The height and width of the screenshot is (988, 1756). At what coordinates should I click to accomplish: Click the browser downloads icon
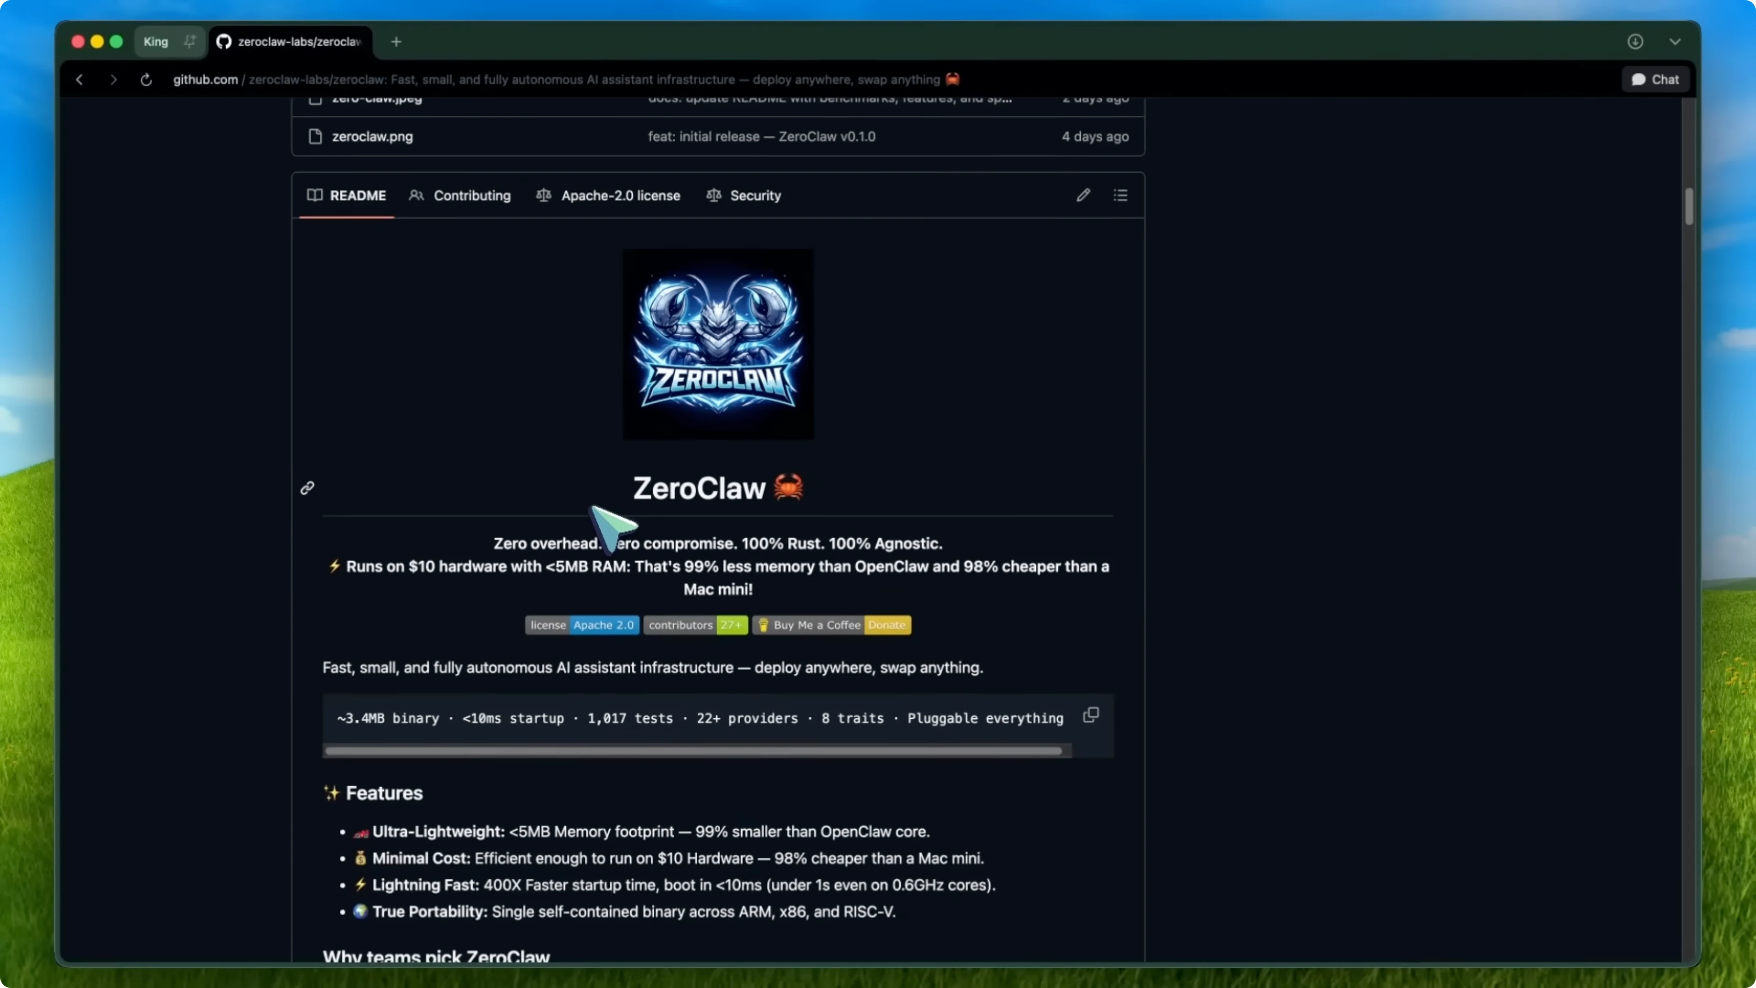[1635, 42]
